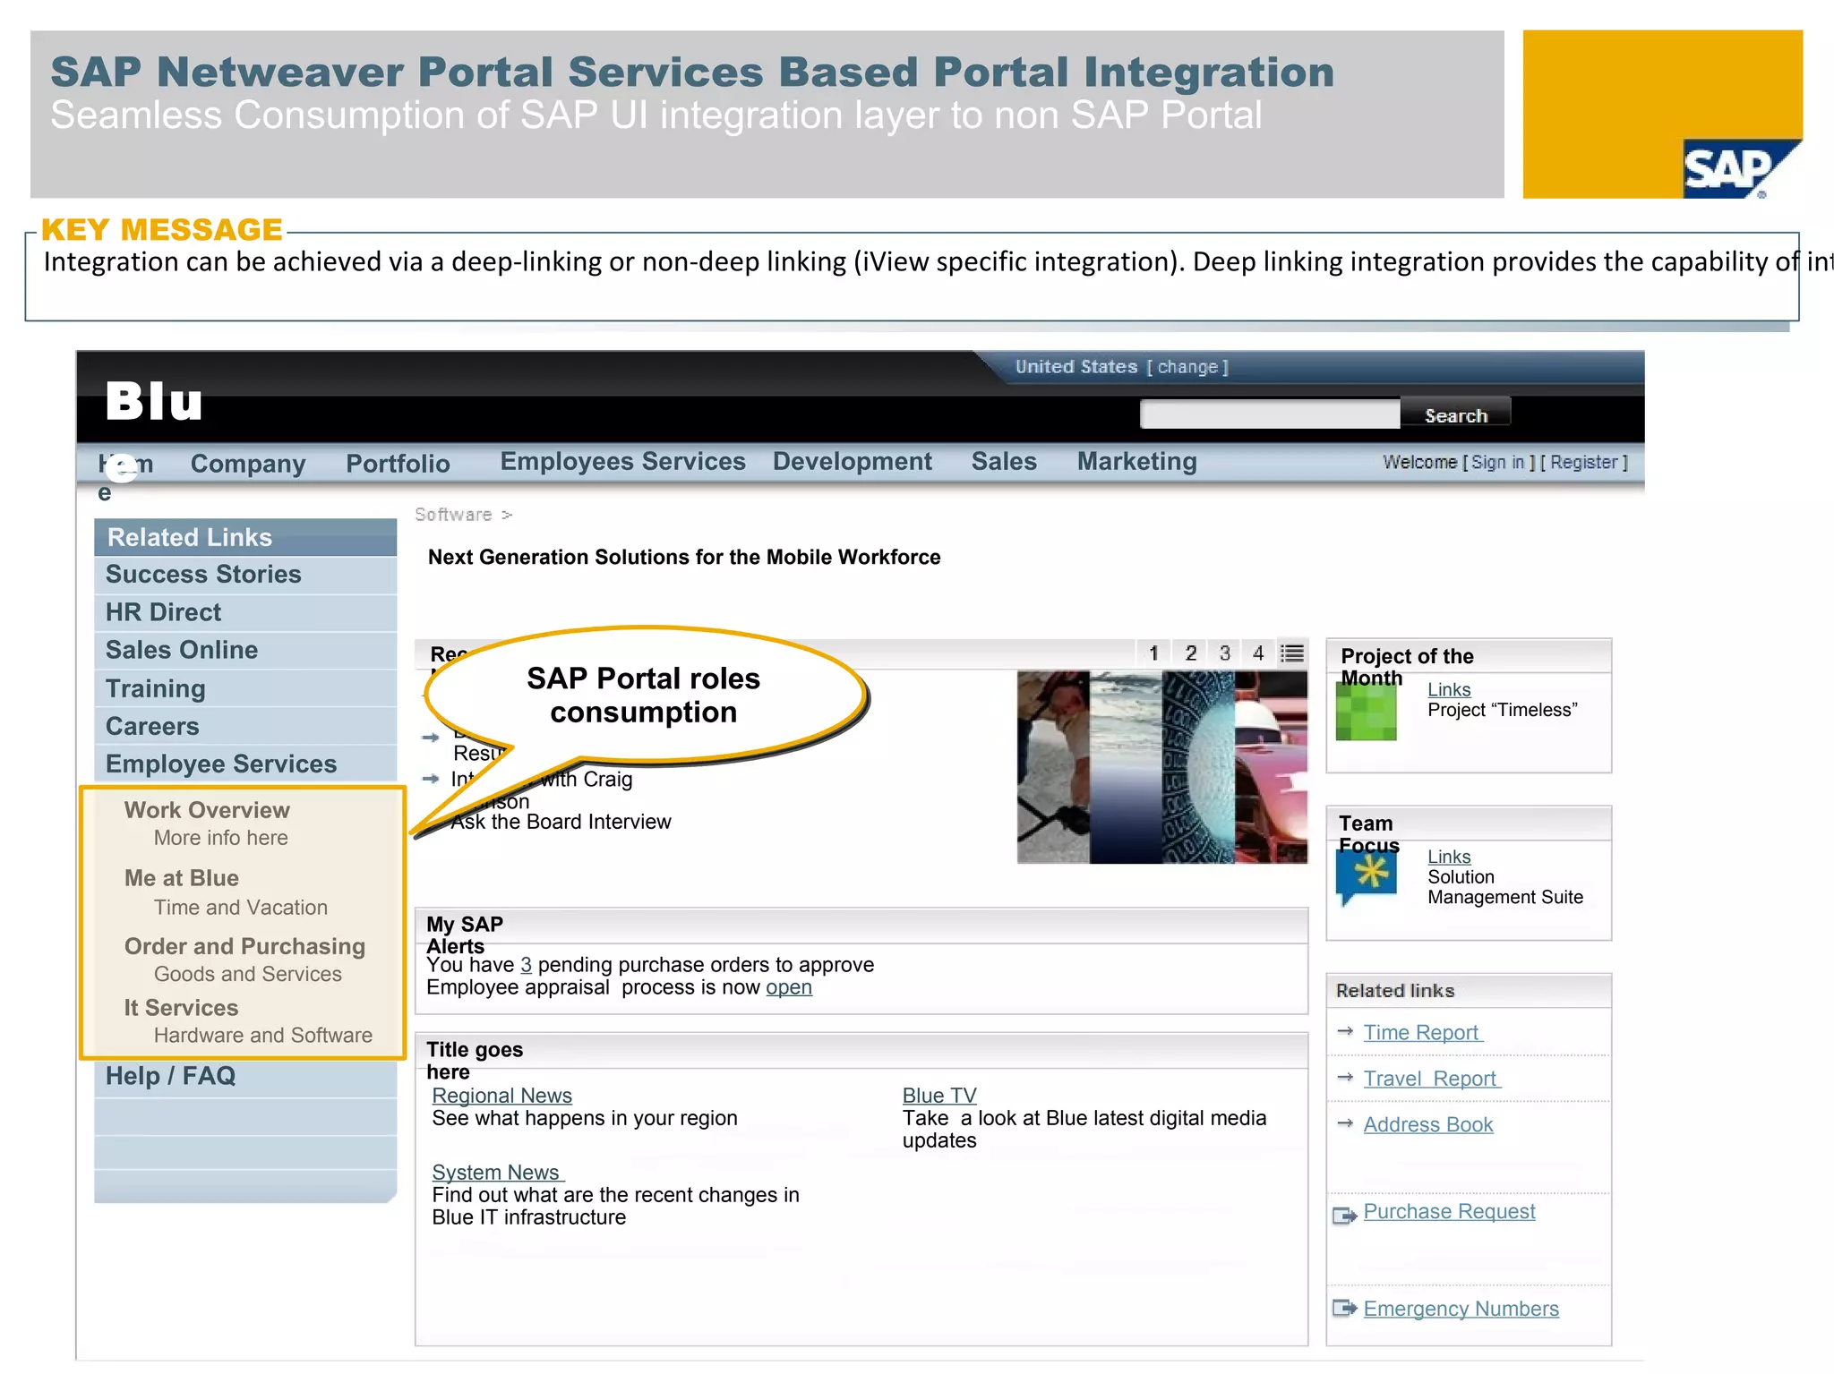Go to news page 3
This screenshot has height=1374, width=1834.
click(1224, 653)
